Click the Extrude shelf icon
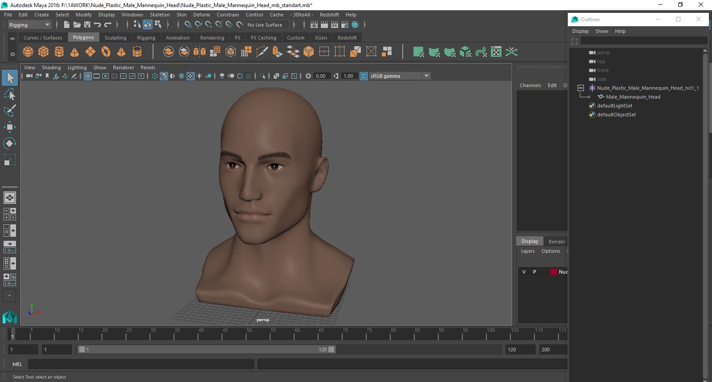 tap(277, 52)
